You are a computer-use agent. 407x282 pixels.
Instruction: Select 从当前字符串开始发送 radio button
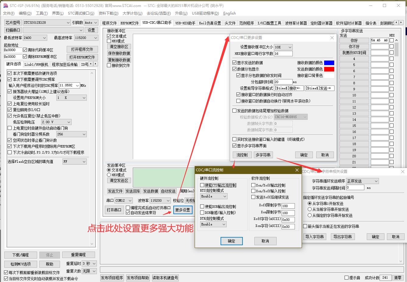[x=310, y=209]
